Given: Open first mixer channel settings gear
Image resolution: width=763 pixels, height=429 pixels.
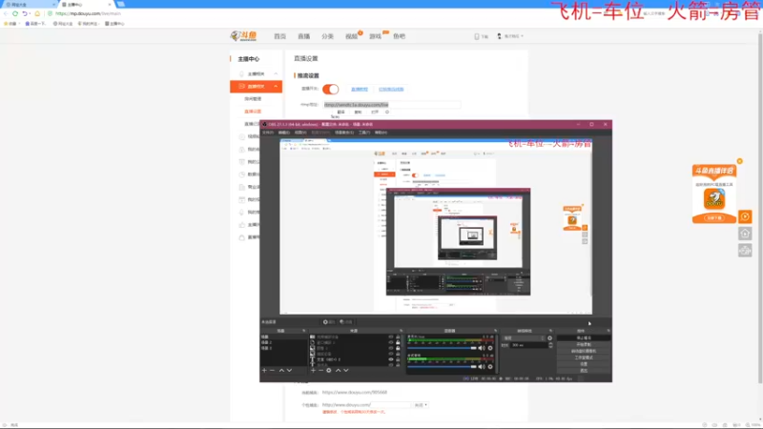Looking at the screenshot, I should click(x=490, y=348).
